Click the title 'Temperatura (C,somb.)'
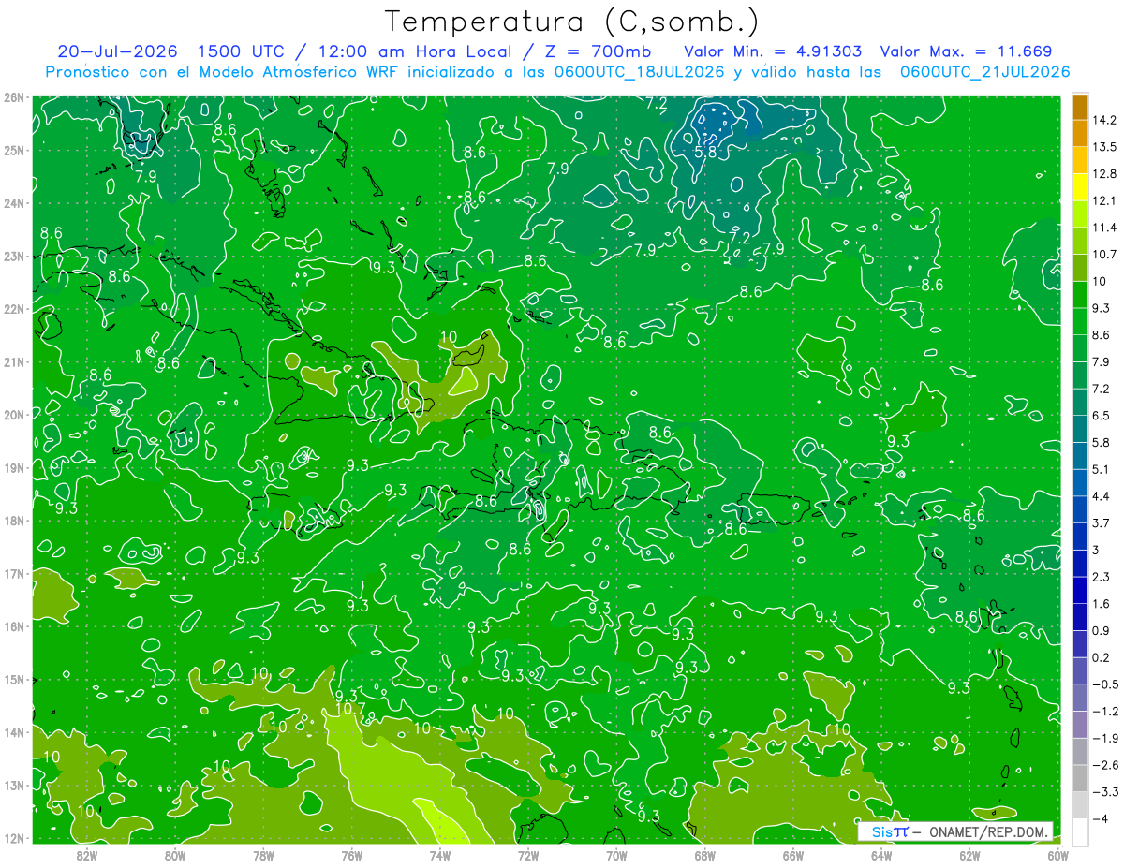Image resolution: width=1124 pixels, height=868 pixels. coord(571,22)
